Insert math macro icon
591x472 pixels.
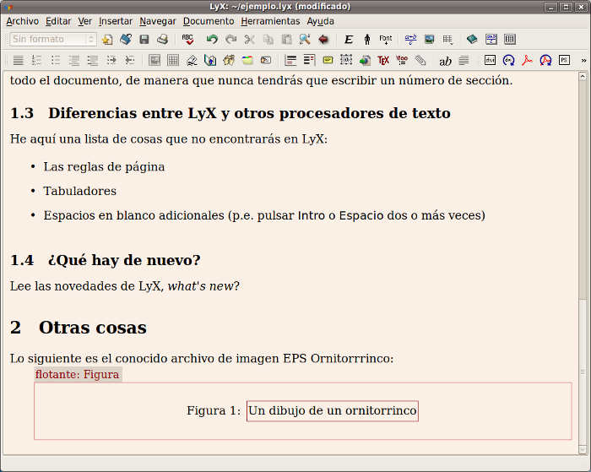pos(402,60)
